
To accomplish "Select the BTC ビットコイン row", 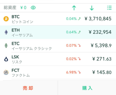I will (x=58, y=19).
